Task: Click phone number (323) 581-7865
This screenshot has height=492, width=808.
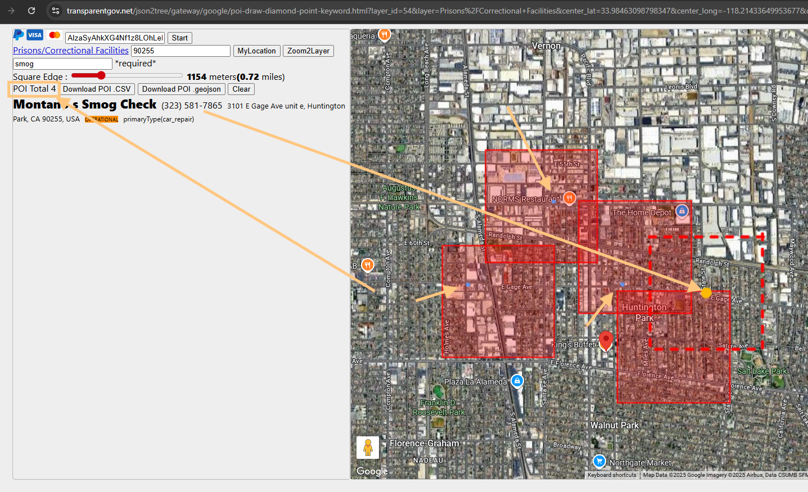Action: pos(192,106)
